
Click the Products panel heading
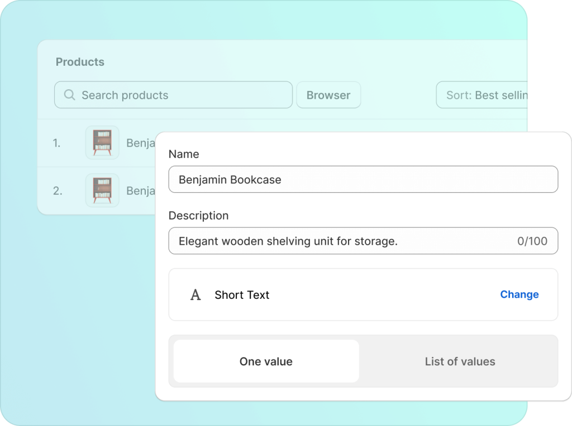(x=80, y=62)
